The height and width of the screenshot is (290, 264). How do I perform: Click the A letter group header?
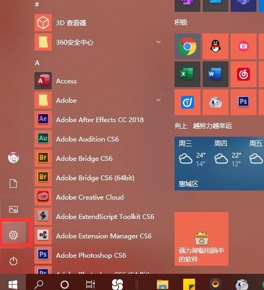(x=37, y=63)
